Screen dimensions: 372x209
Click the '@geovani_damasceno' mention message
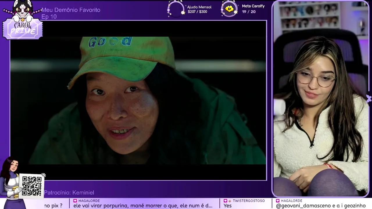click(x=321, y=206)
